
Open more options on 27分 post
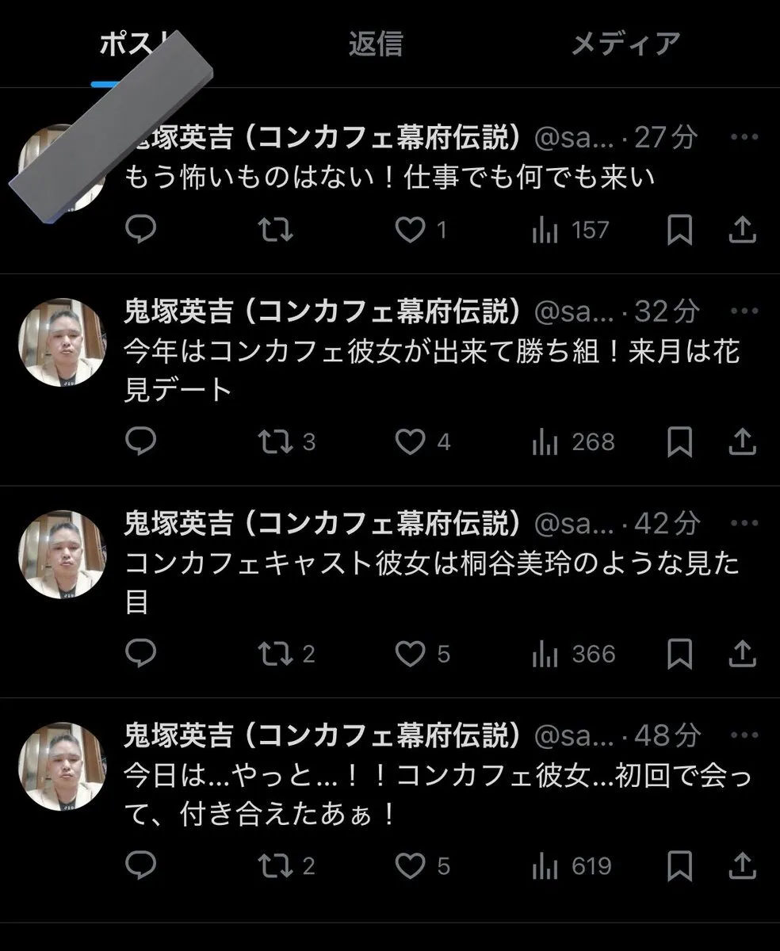[x=744, y=138]
